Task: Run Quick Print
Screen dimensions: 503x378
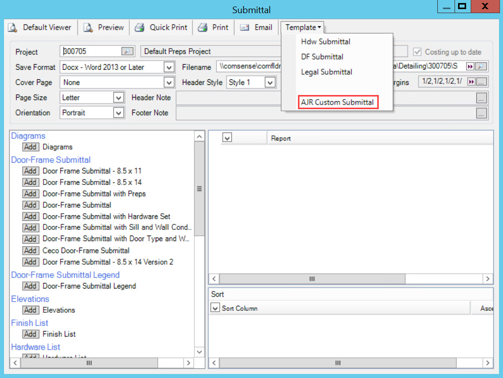Action: click(161, 28)
